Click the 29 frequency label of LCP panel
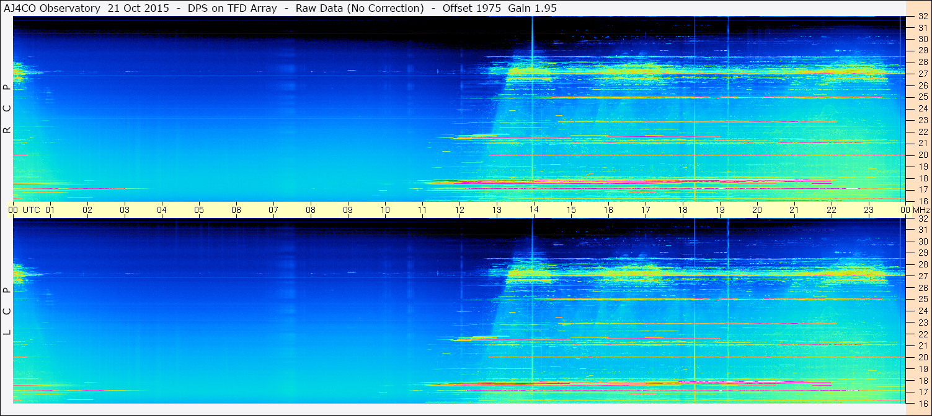This screenshot has width=932, height=416. pyautogui.click(x=923, y=253)
